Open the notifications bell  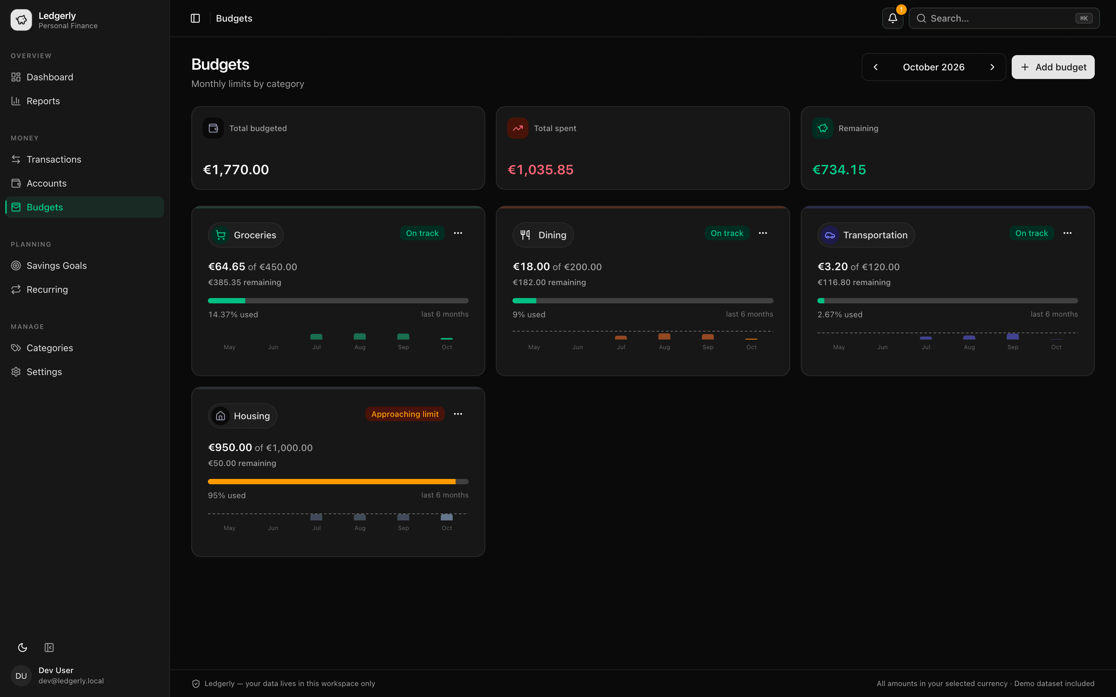pyautogui.click(x=892, y=19)
